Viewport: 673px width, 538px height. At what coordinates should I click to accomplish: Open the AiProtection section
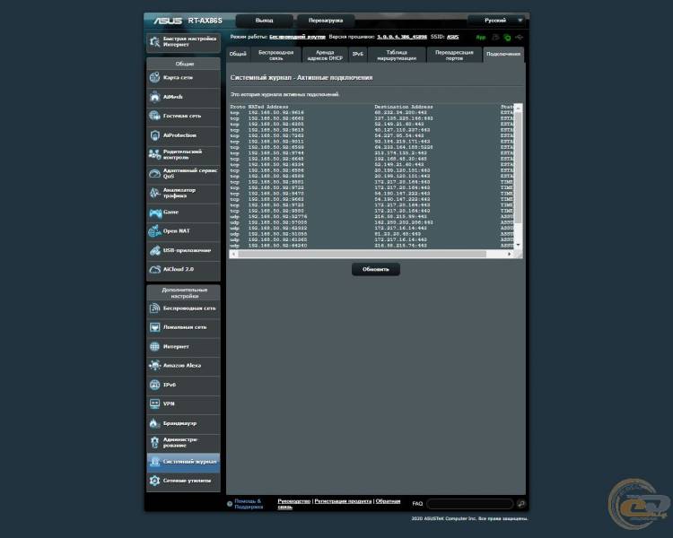183,135
